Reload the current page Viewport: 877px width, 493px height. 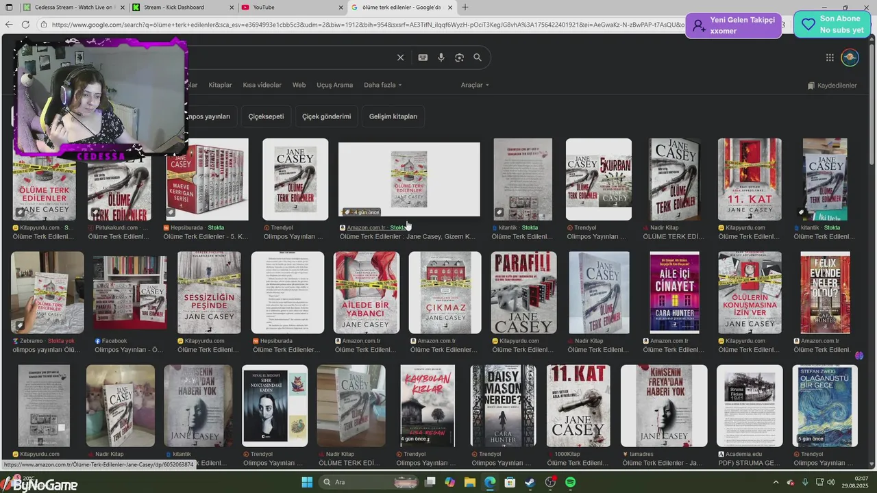[x=25, y=25]
